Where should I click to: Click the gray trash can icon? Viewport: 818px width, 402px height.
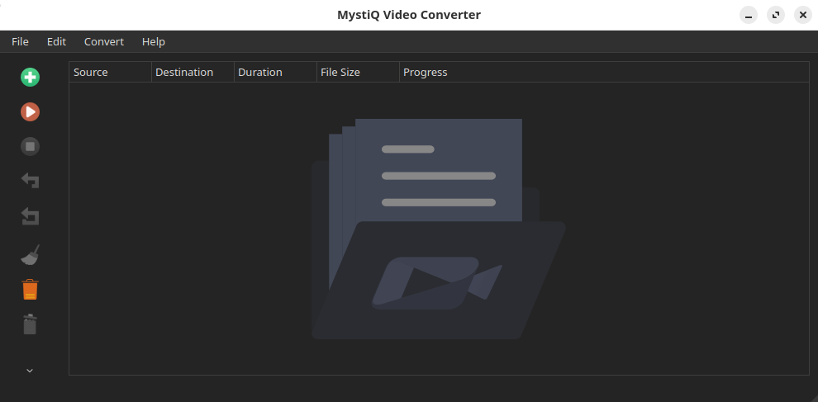30,324
